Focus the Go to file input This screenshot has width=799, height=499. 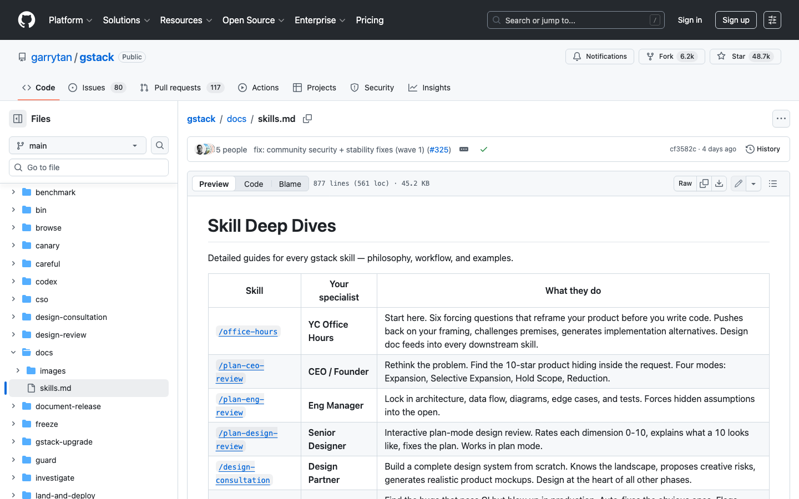(x=89, y=167)
